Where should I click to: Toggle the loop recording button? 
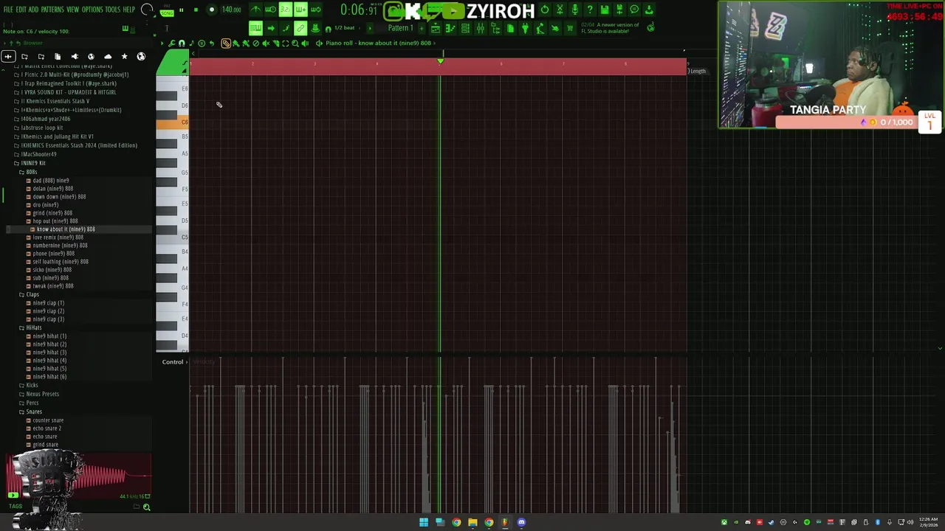coord(315,10)
